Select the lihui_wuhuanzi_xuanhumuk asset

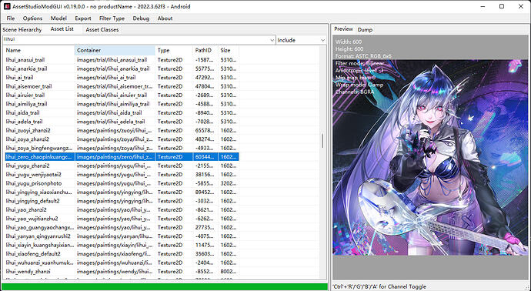coord(122,263)
